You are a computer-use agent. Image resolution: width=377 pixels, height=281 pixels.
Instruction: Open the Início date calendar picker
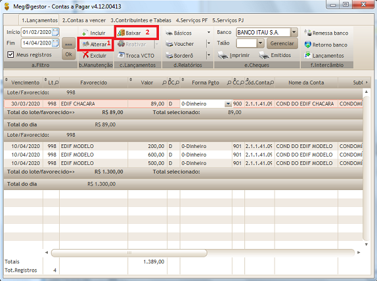pos(55,32)
